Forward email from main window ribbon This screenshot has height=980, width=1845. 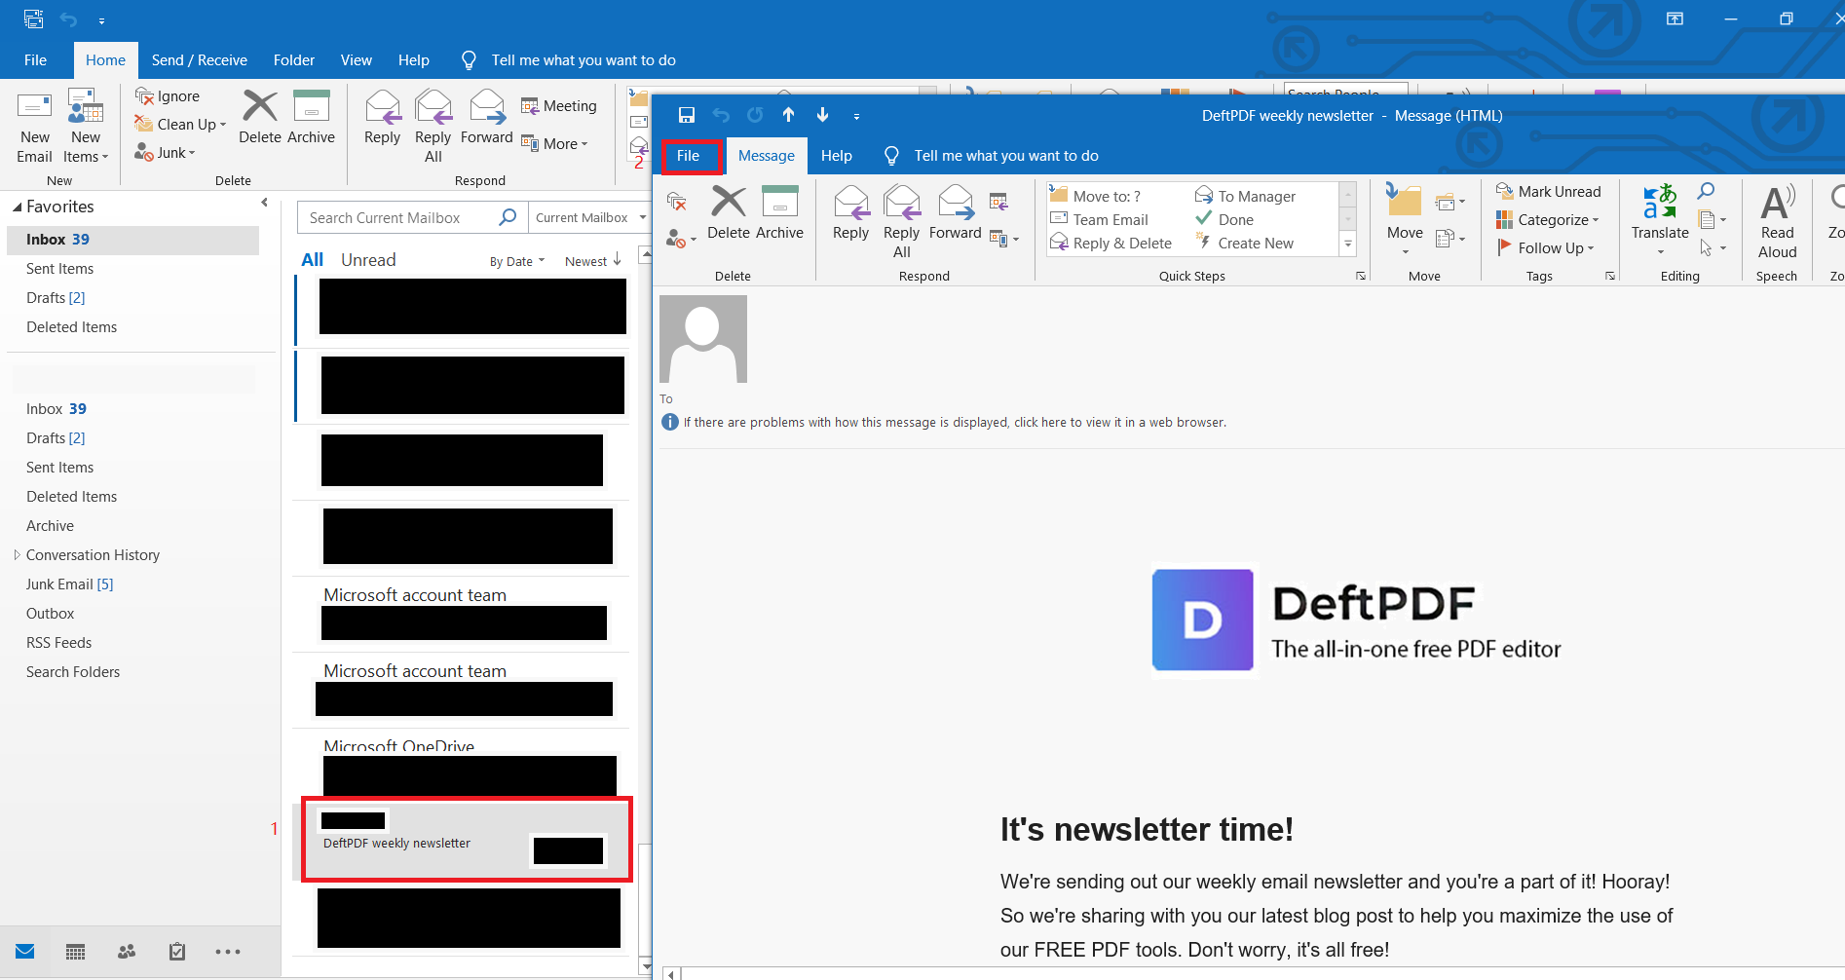tap(486, 118)
